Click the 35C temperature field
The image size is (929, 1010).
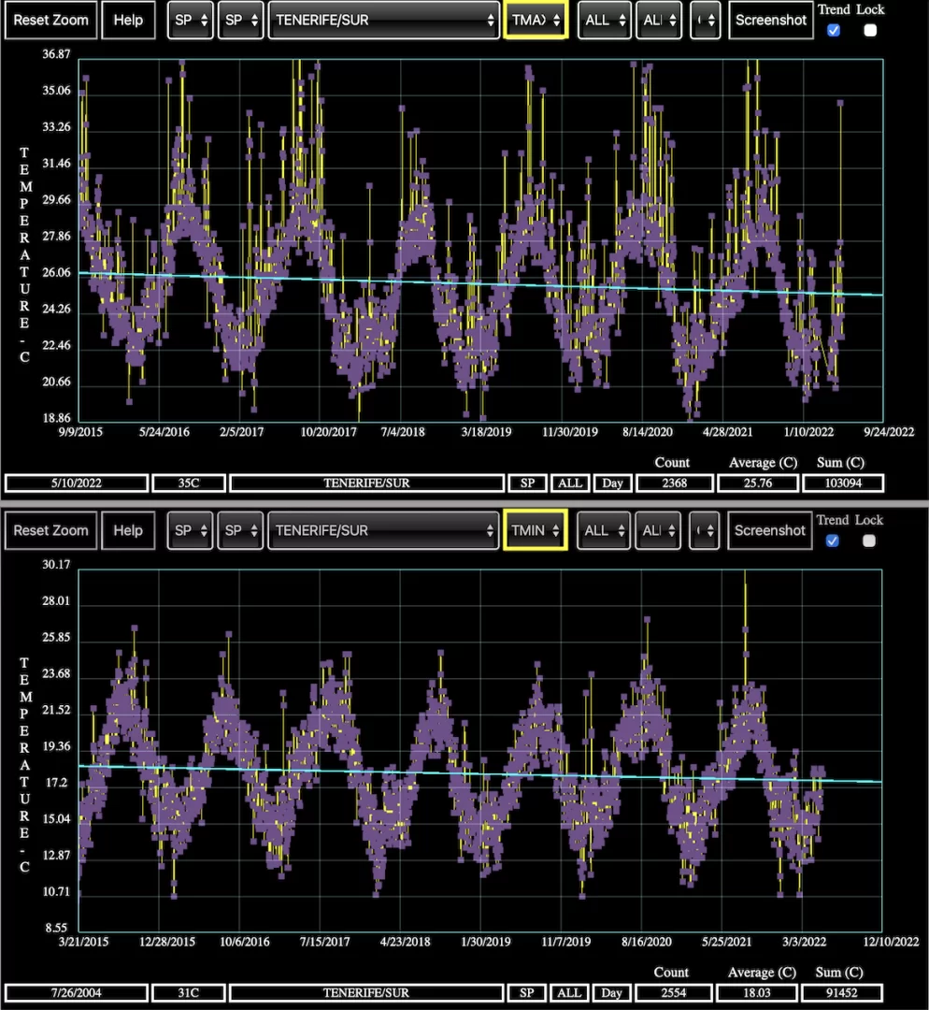click(189, 483)
